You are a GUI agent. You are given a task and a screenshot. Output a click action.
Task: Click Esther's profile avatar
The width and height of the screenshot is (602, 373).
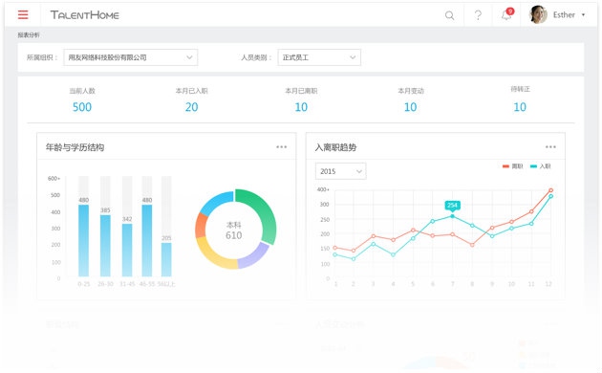(x=538, y=14)
